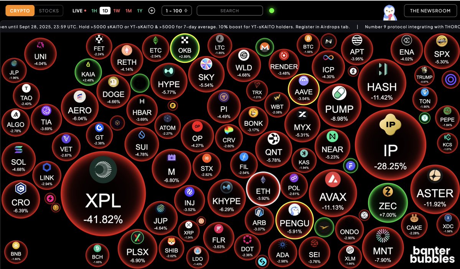Viewport: 460px width, 269px height.
Task: Open the BONK bubble
Action: pyautogui.click(x=253, y=120)
